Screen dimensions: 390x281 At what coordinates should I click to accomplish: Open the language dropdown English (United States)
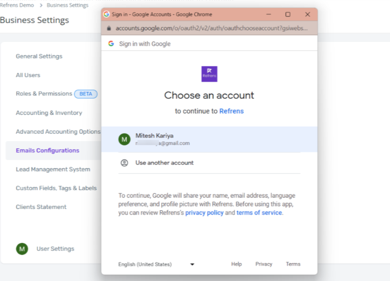click(156, 264)
